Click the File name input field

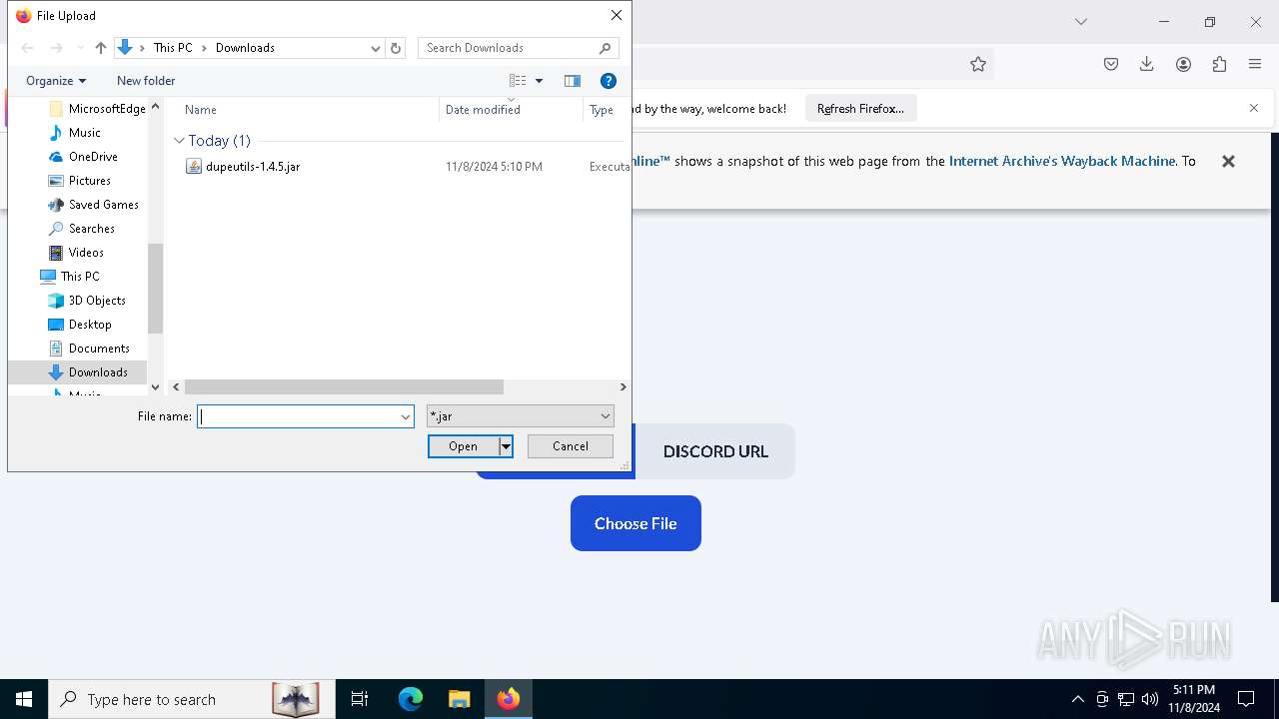(x=298, y=416)
